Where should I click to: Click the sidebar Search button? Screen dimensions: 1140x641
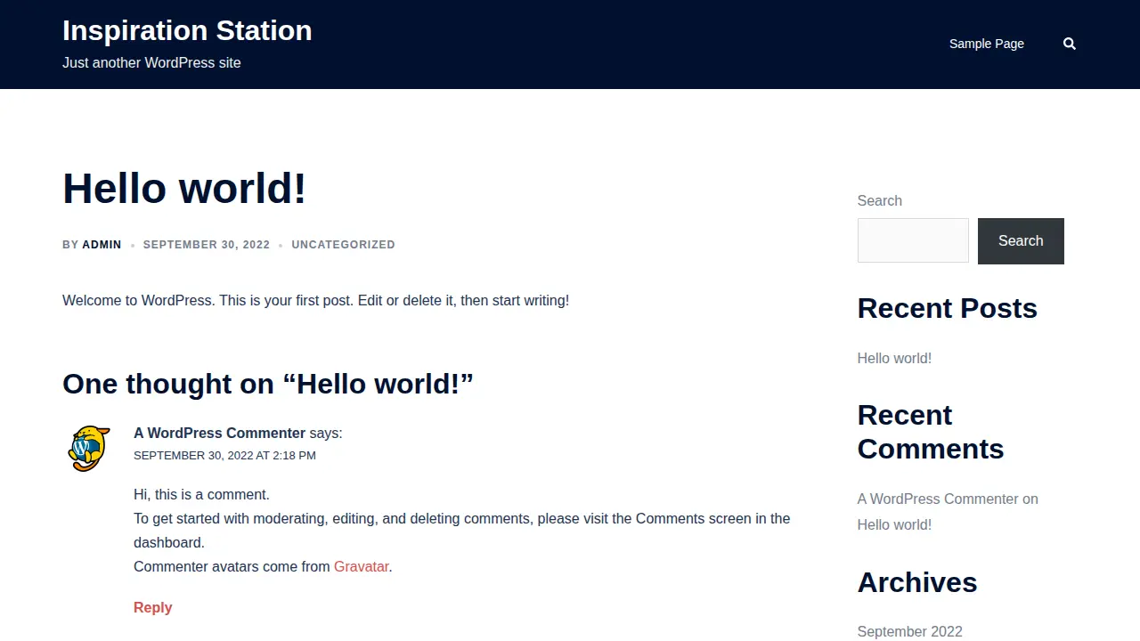tap(1021, 241)
